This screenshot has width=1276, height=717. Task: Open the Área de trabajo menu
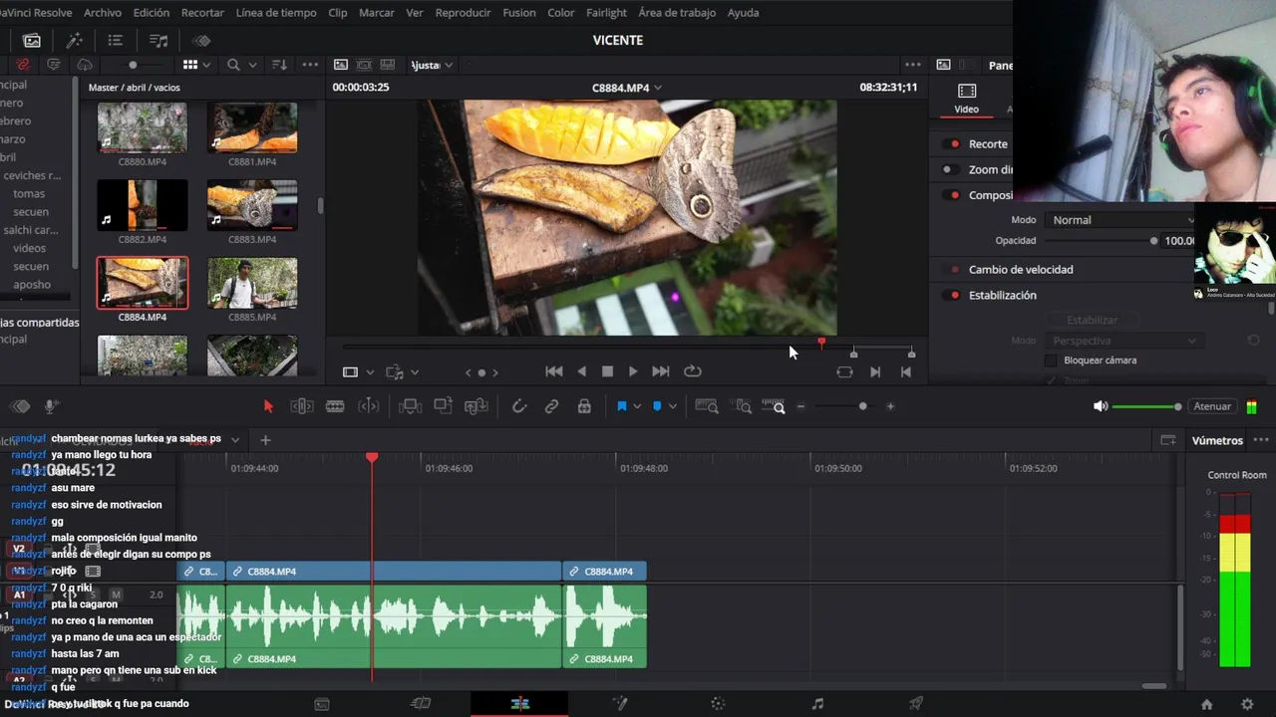click(677, 13)
